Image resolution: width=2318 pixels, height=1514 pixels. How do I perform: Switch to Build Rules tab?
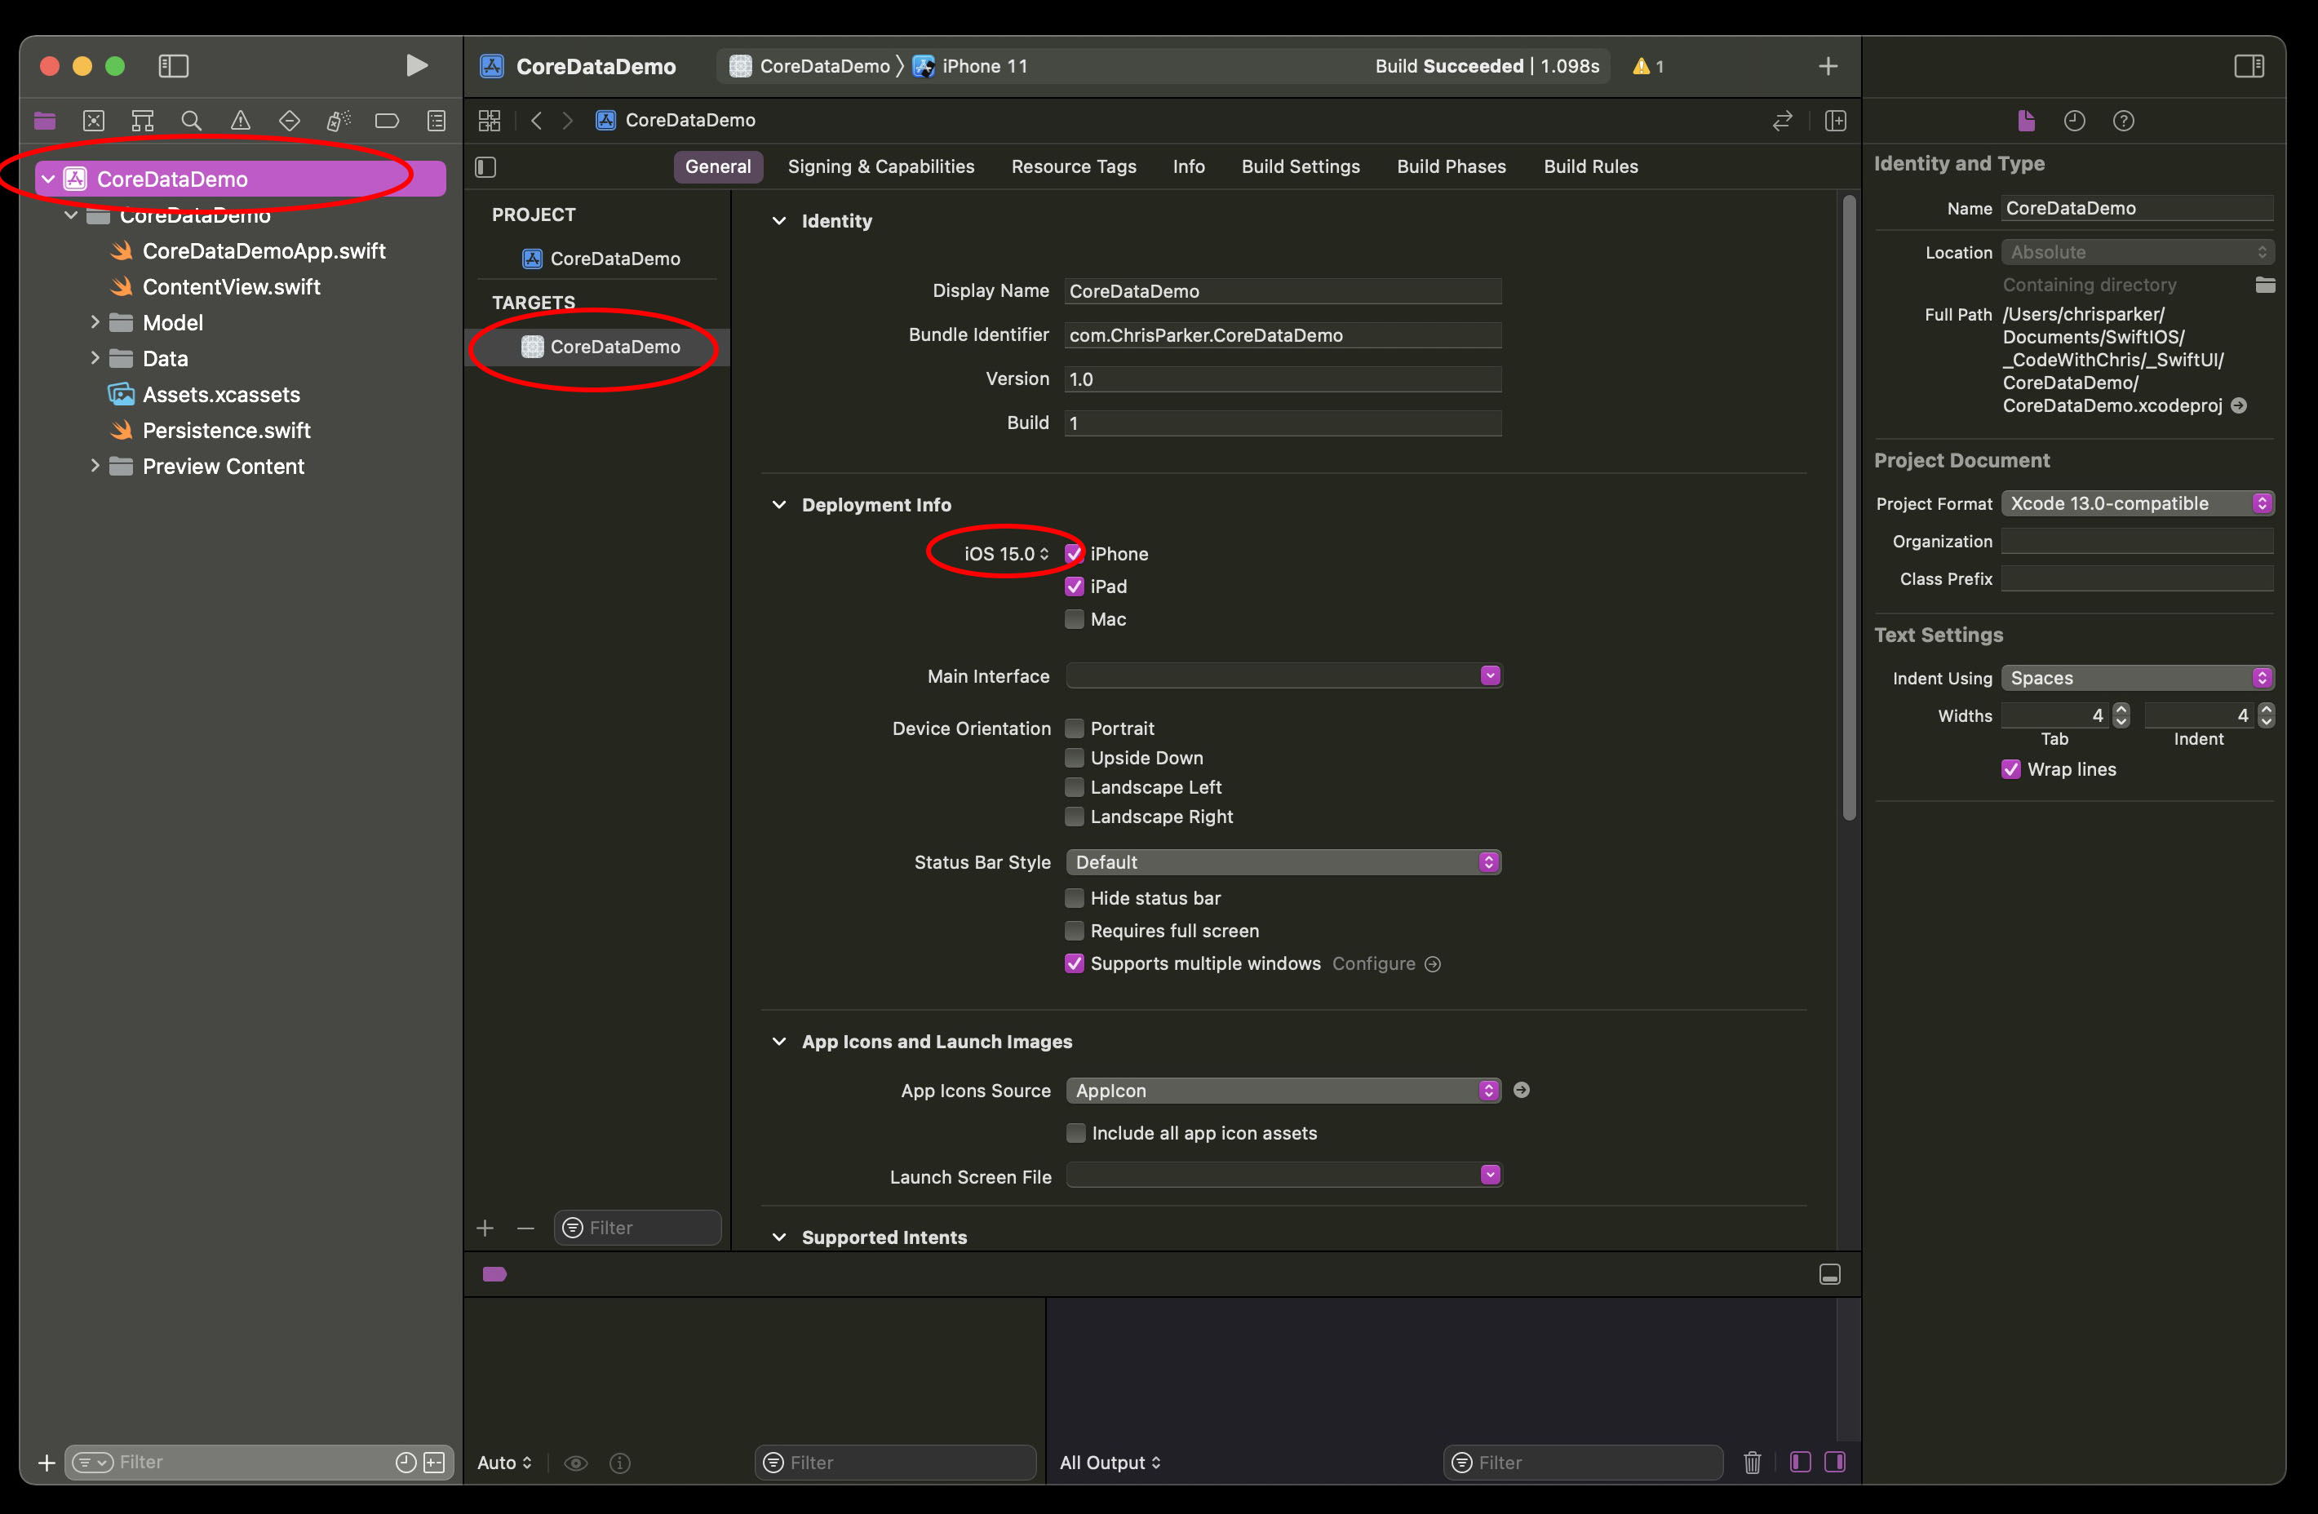pyautogui.click(x=1590, y=166)
